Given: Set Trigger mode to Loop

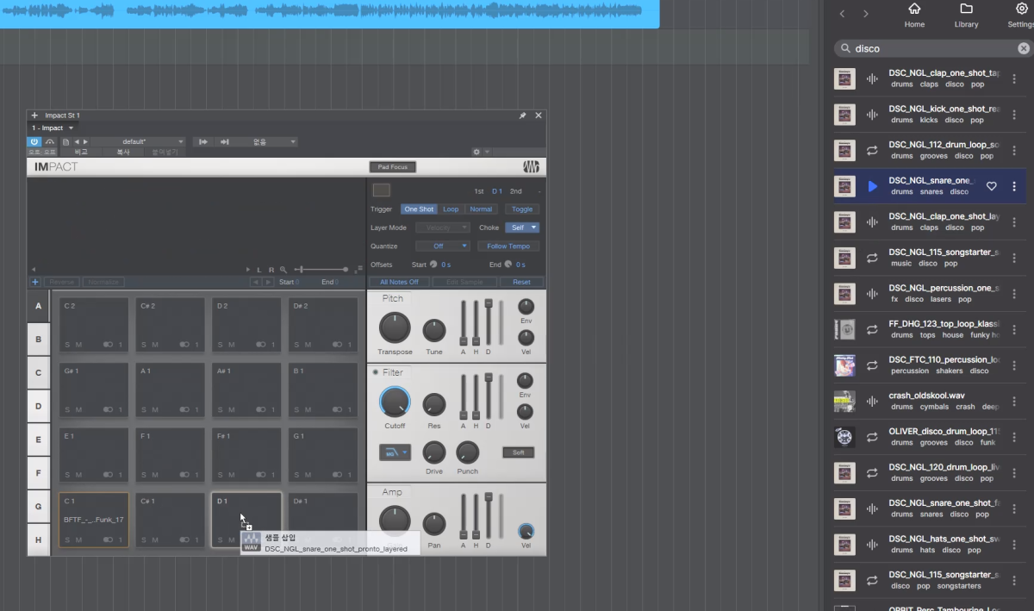Looking at the screenshot, I should coord(451,209).
